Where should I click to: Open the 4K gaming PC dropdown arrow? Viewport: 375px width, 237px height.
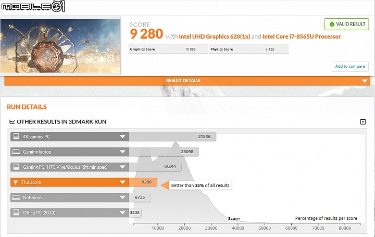tap(122, 136)
